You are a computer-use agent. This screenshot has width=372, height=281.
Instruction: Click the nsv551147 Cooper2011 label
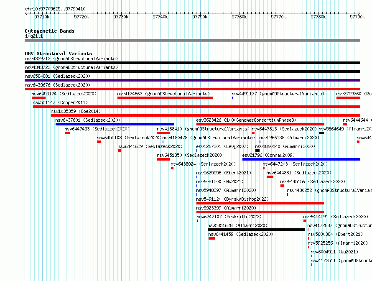click(x=60, y=102)
